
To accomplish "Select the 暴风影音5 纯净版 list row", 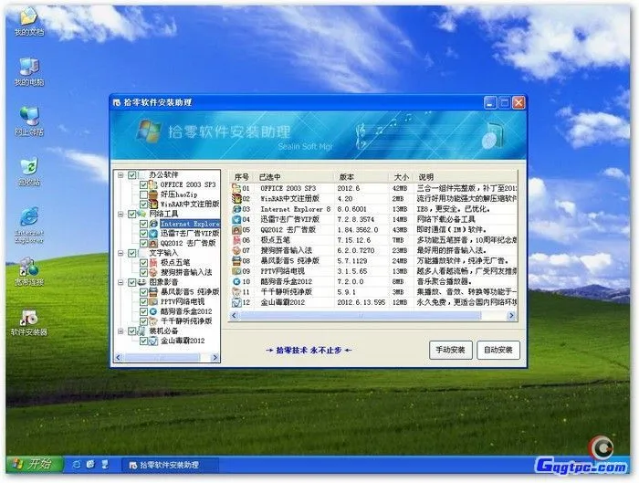I will [374, 261].
